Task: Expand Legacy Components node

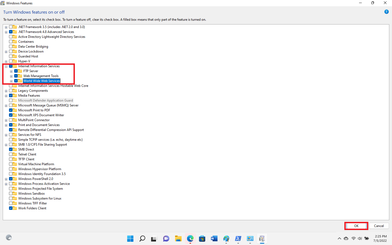Action: 6,91
